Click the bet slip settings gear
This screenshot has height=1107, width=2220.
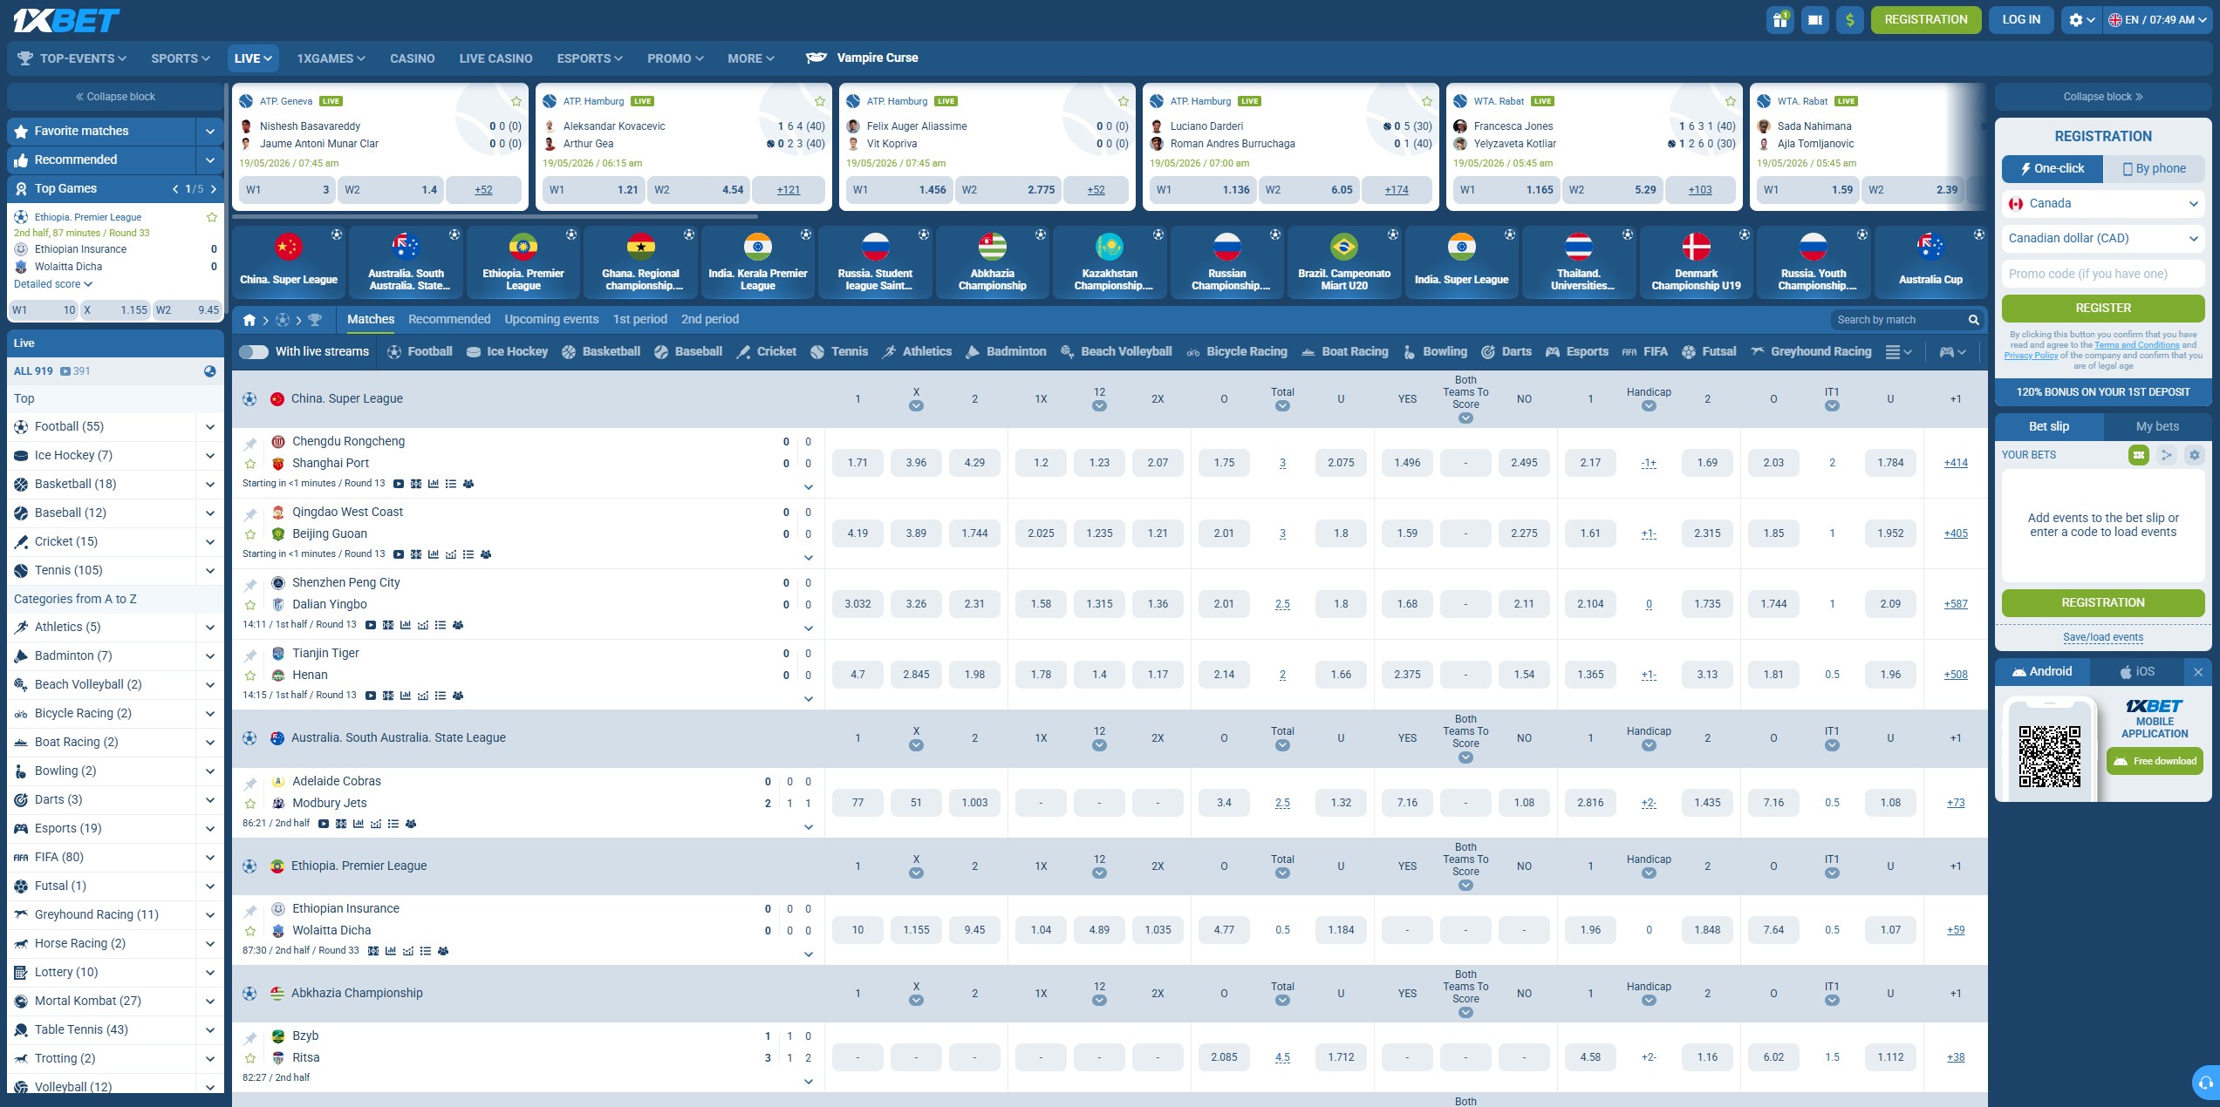click(2194, 455)
